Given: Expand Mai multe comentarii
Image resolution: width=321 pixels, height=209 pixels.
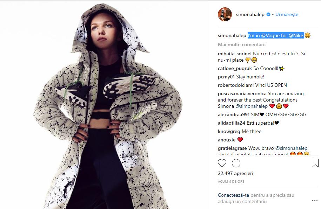Looking at the screenshot, I should pyautogui.click(x=242, y=44).
